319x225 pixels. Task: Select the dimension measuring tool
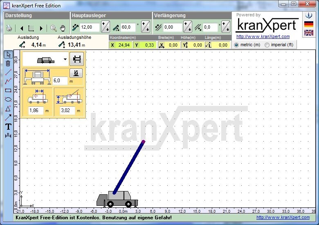(8, 135)
